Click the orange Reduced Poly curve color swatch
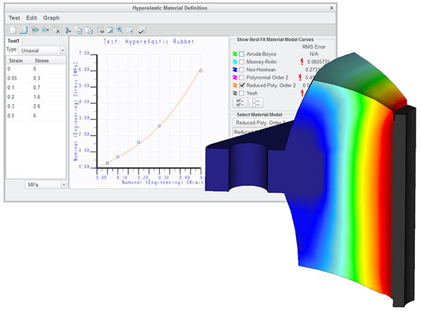The height and width of the screenshot is (311, 422). tap(235, 86)
